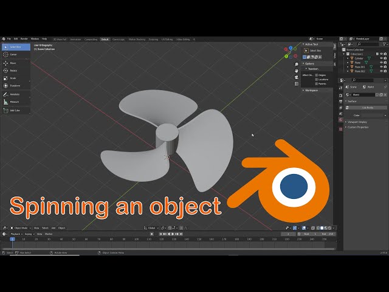Switch to the Sculpting workspace tab
Viewport: 389px width, 292px height.
point(153,39)
